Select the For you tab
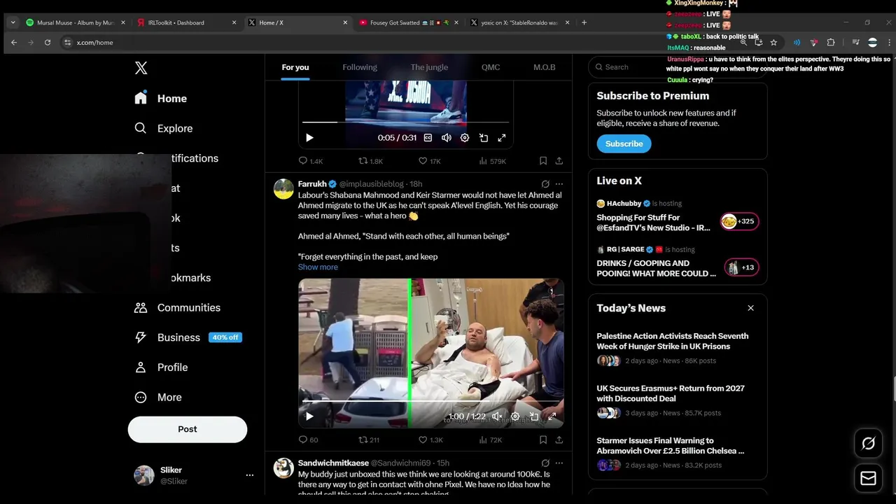The height and width of the screenshot is (504, 896). (x=295, y=67)
